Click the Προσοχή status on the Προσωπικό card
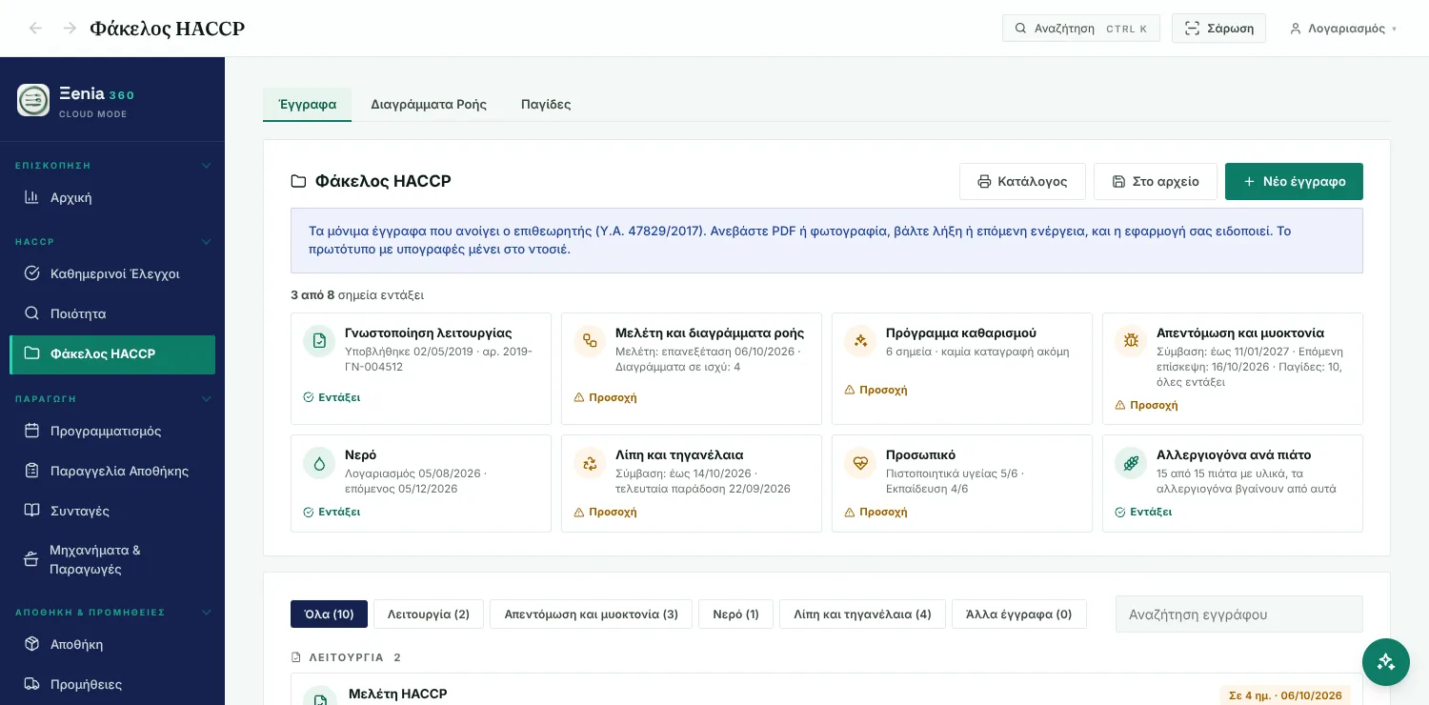The image size is (1429, 705). 876,512
